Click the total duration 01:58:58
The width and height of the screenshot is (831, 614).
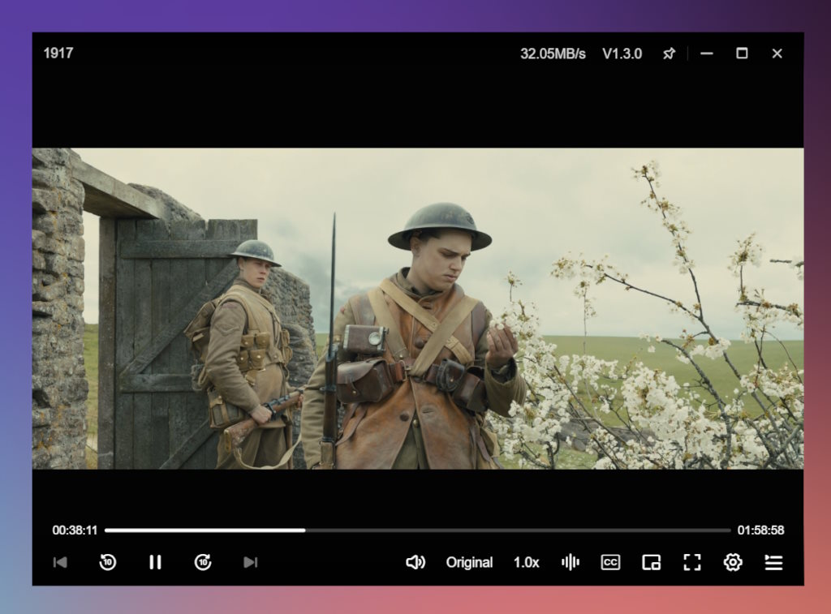click(x=760, y=530)
